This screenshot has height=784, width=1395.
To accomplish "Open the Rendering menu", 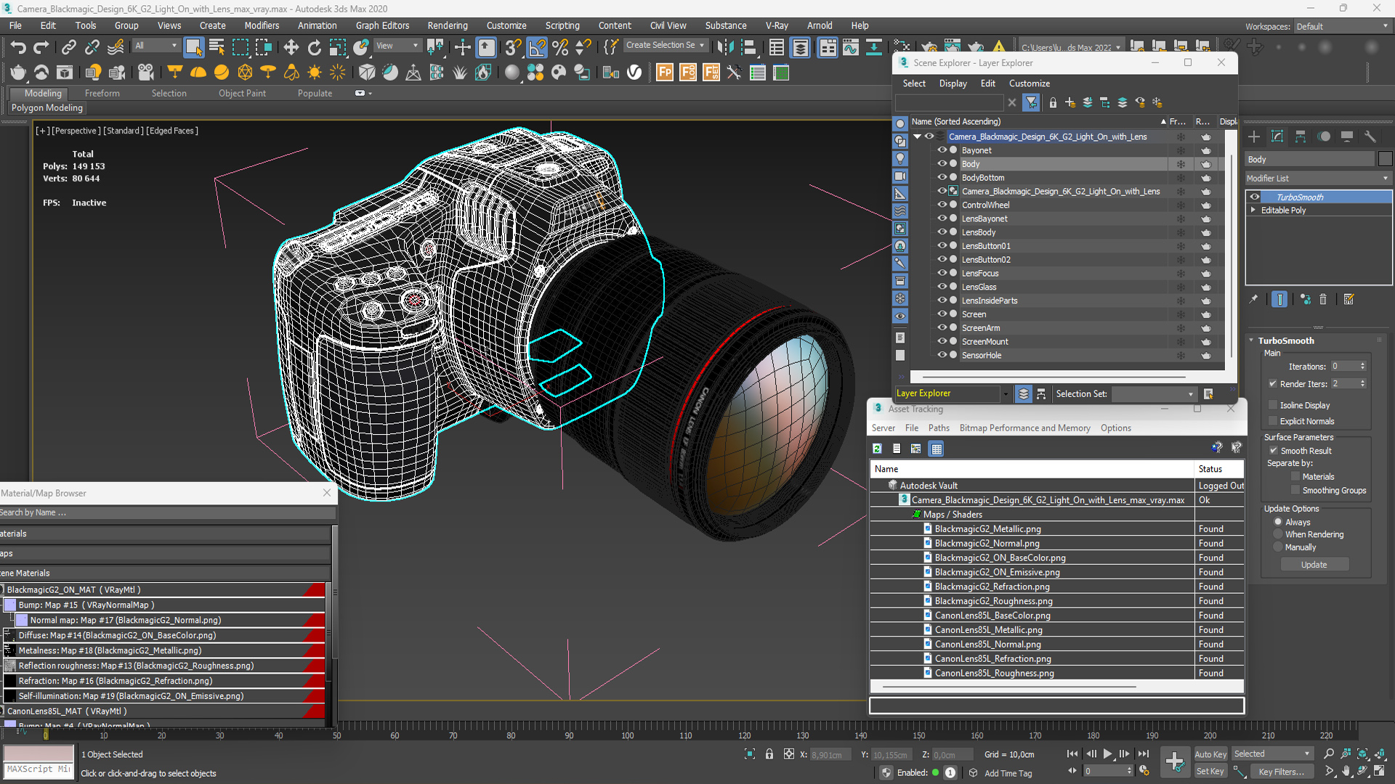I will click(448, 25).
